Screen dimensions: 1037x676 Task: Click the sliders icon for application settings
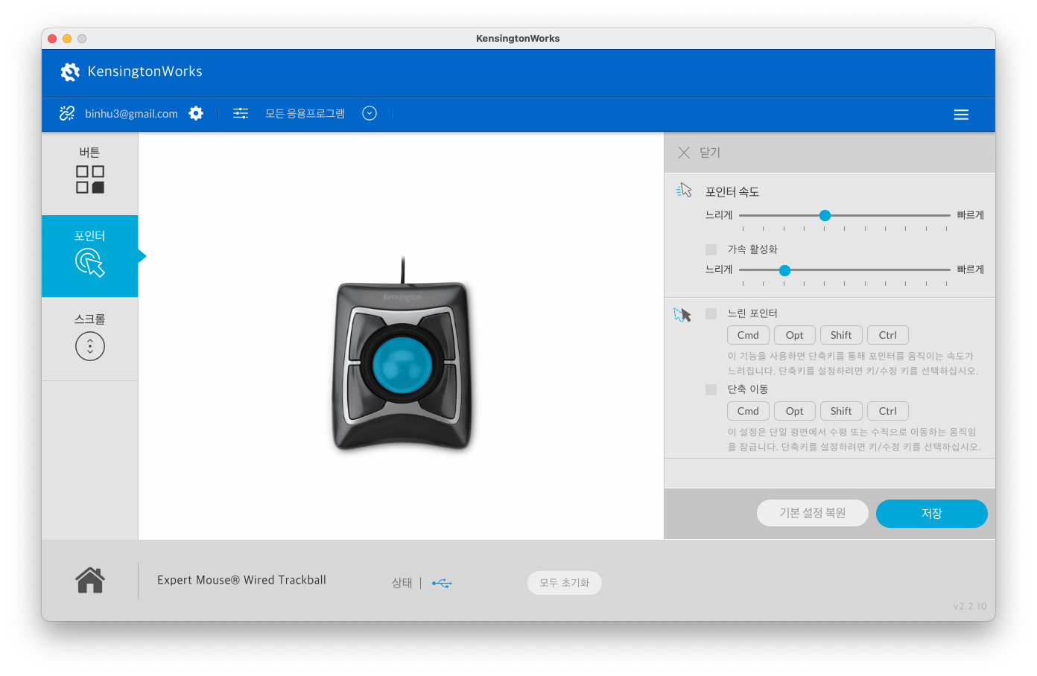tap(241, 113)
